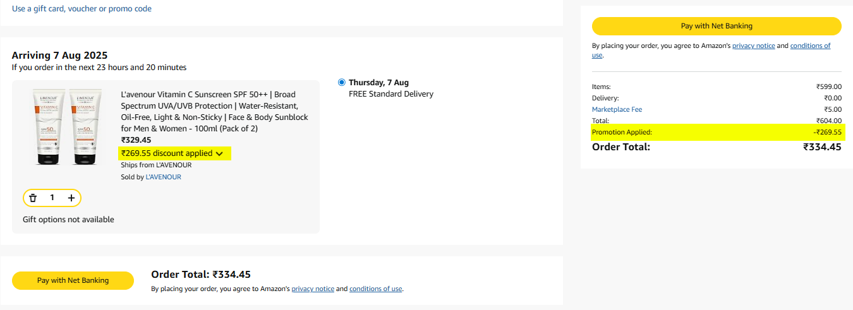Open the L'AVENOUR seller link
853x310 pixels.
click(x=164, y=177)
